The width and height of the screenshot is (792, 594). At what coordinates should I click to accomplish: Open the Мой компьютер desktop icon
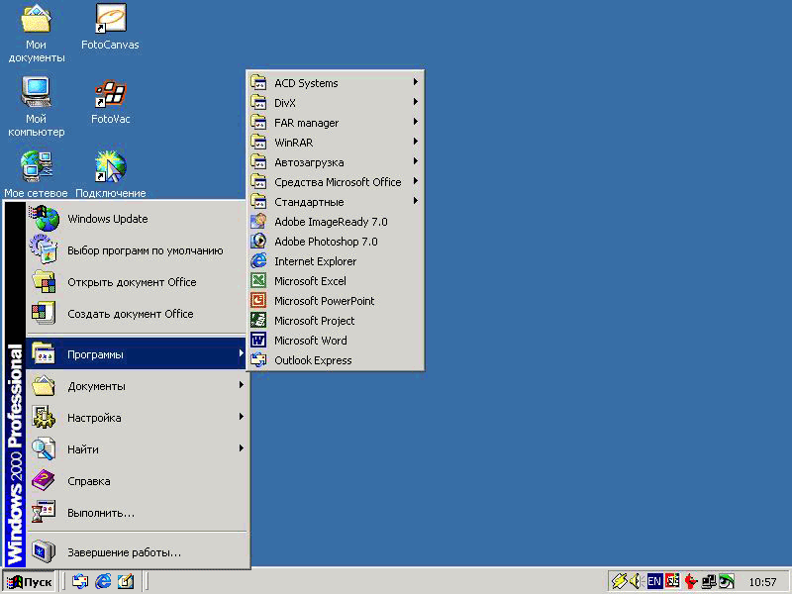[36, 107]
